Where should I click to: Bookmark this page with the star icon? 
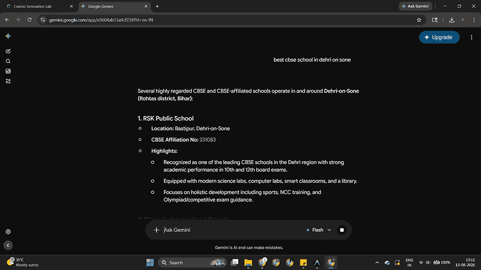419,20
